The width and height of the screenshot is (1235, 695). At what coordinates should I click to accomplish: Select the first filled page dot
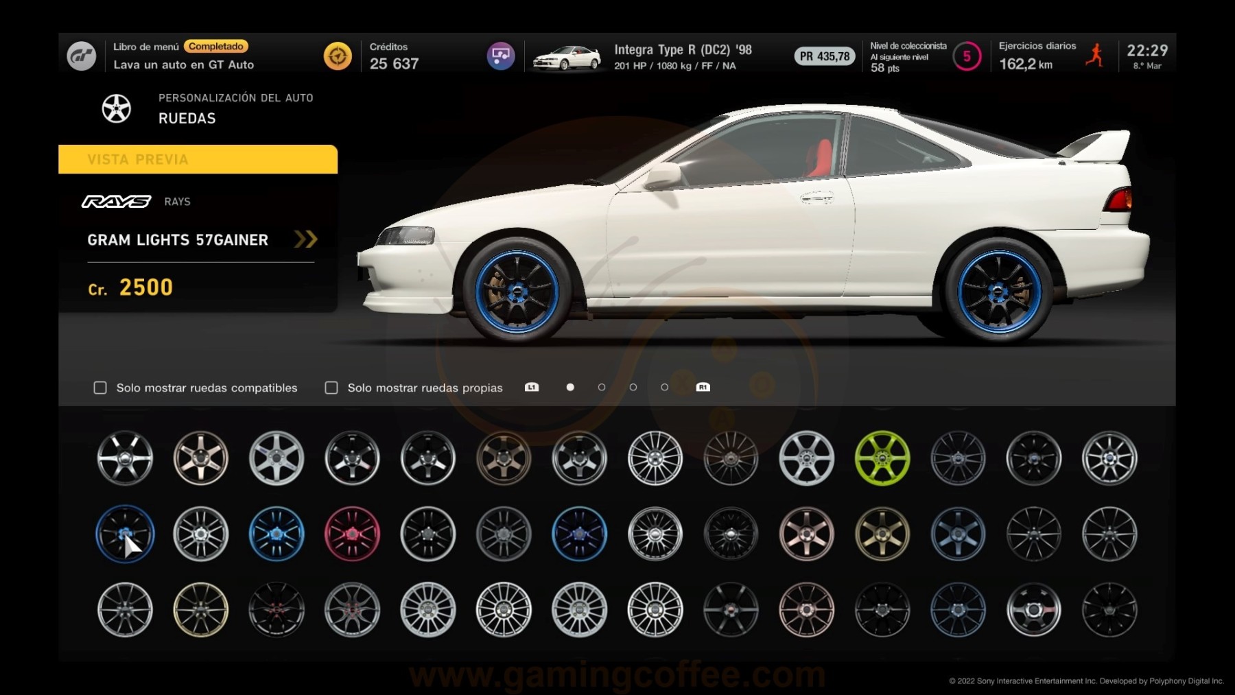click(x=570, y=387)
